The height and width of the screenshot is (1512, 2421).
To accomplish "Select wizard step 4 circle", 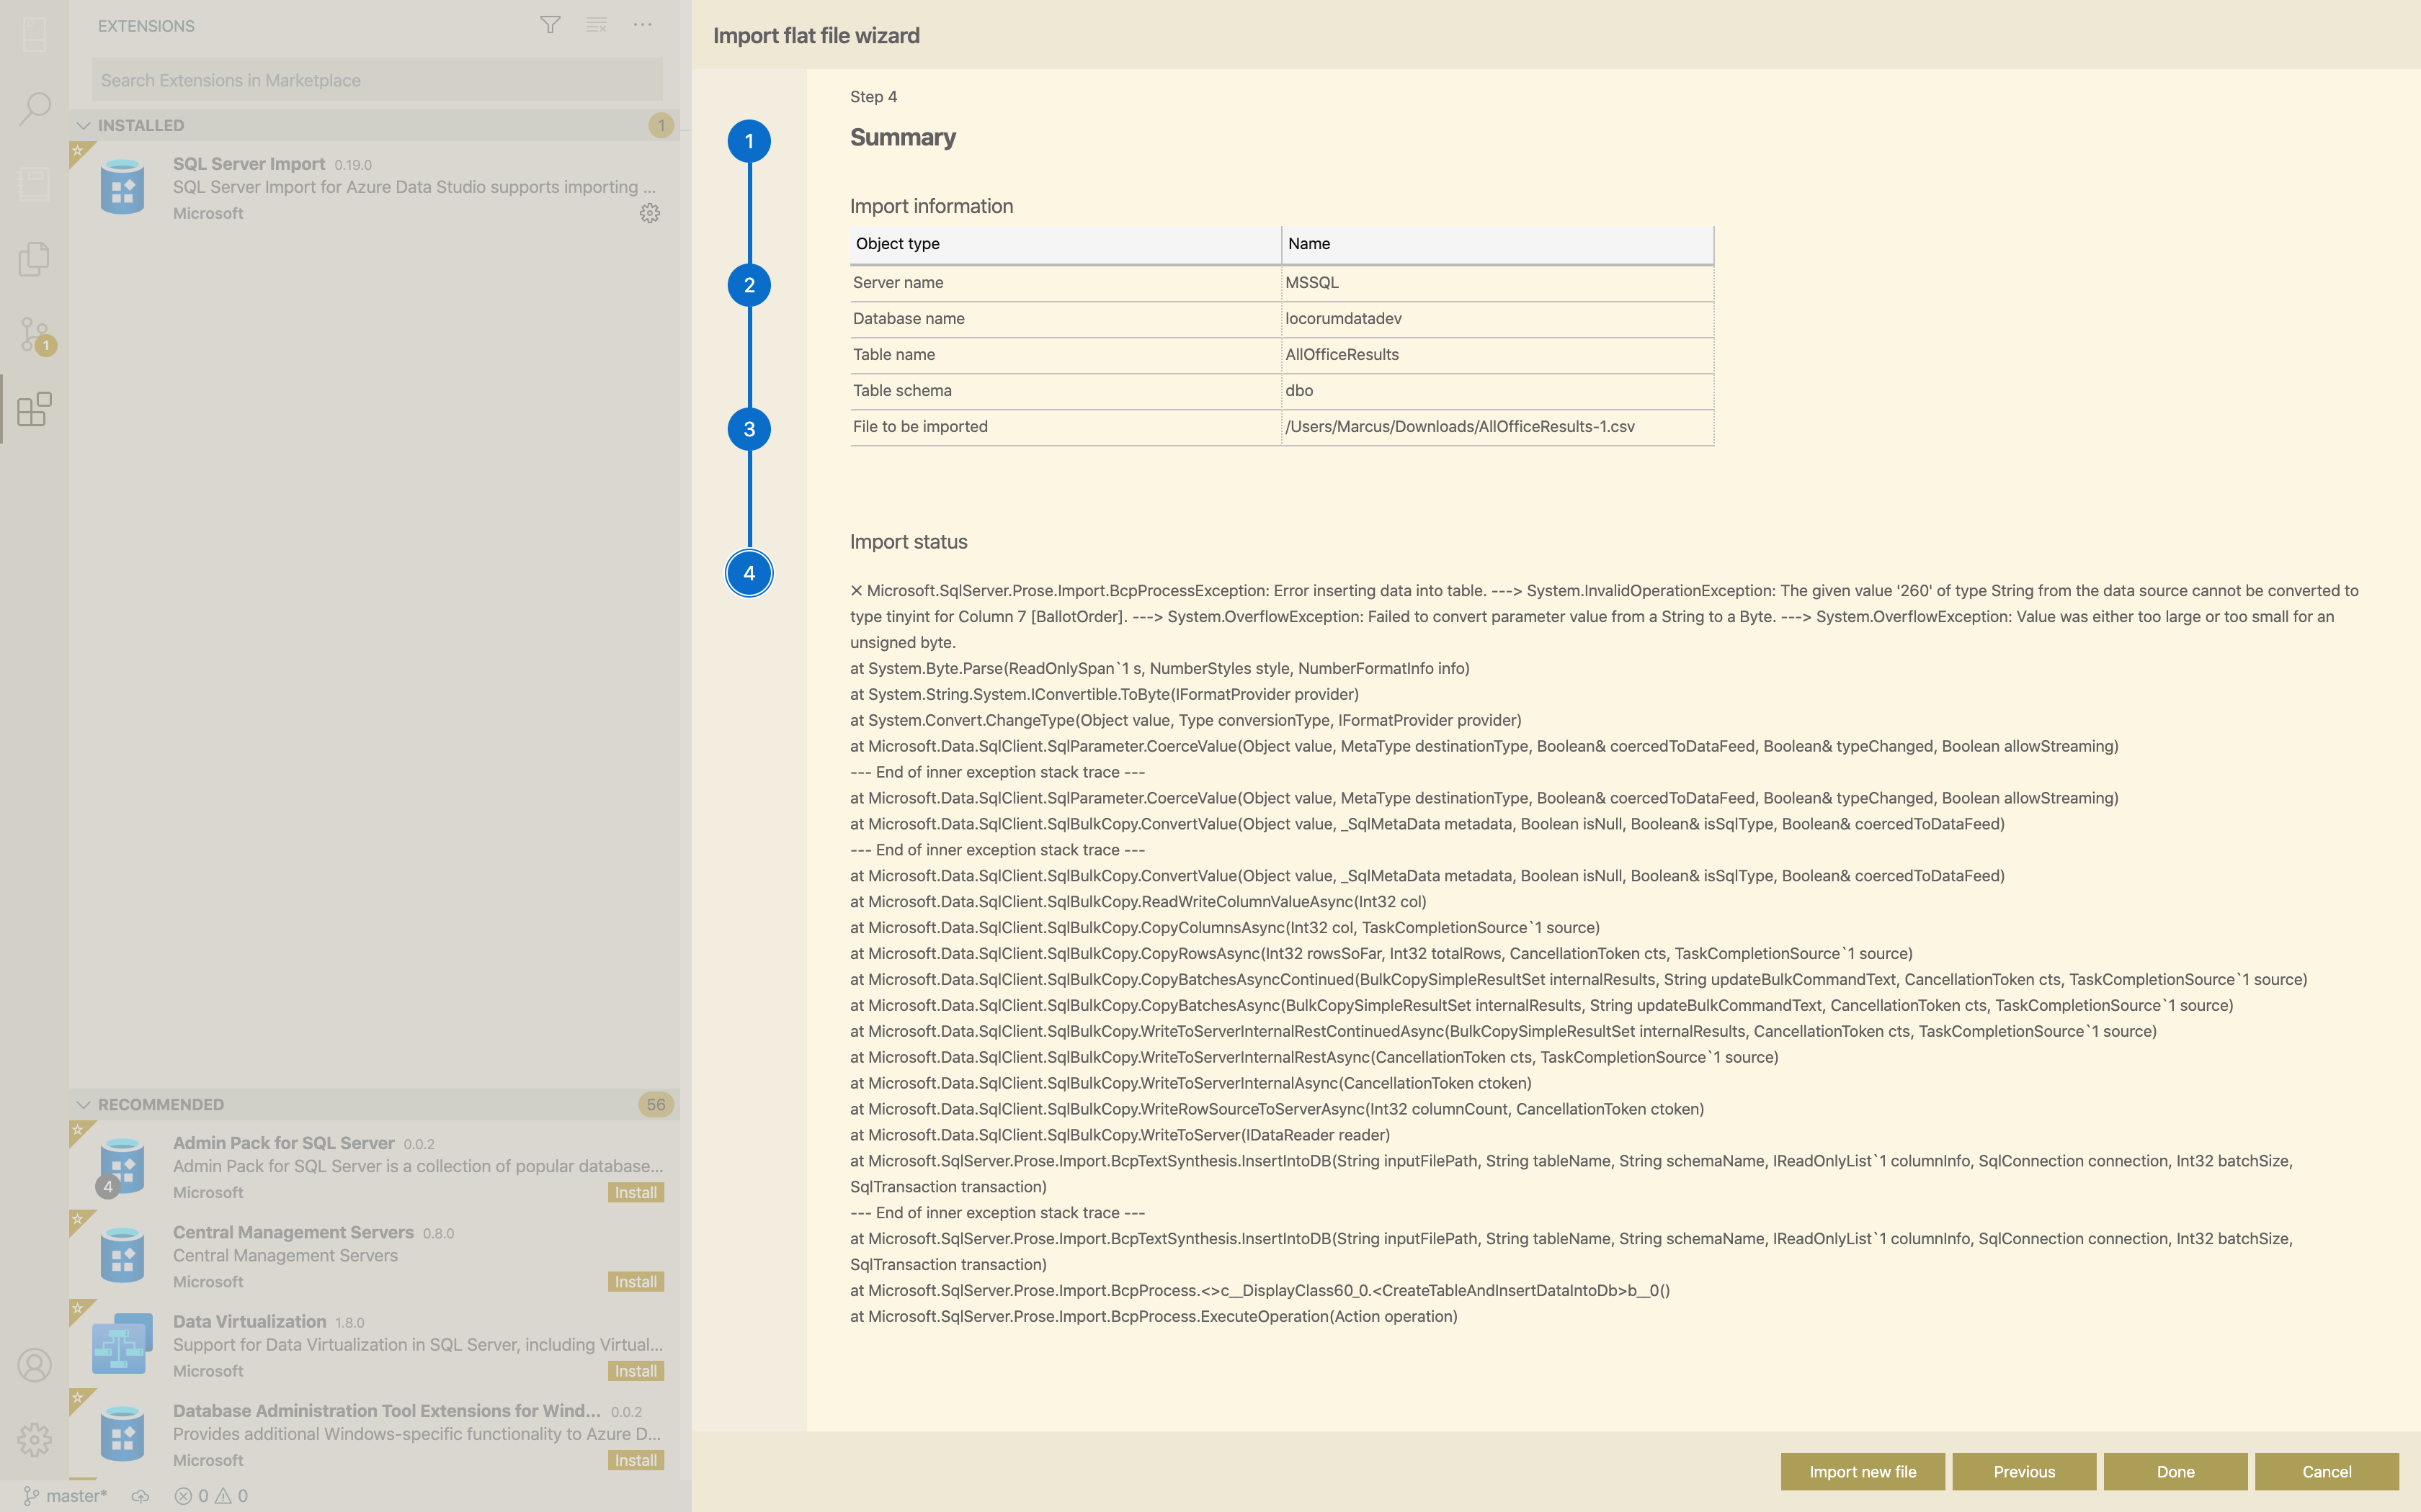I will pyautogui.click(x=749, y=573).
